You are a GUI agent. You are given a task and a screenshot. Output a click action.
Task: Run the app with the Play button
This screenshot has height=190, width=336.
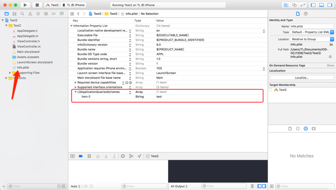pos(25,5)
